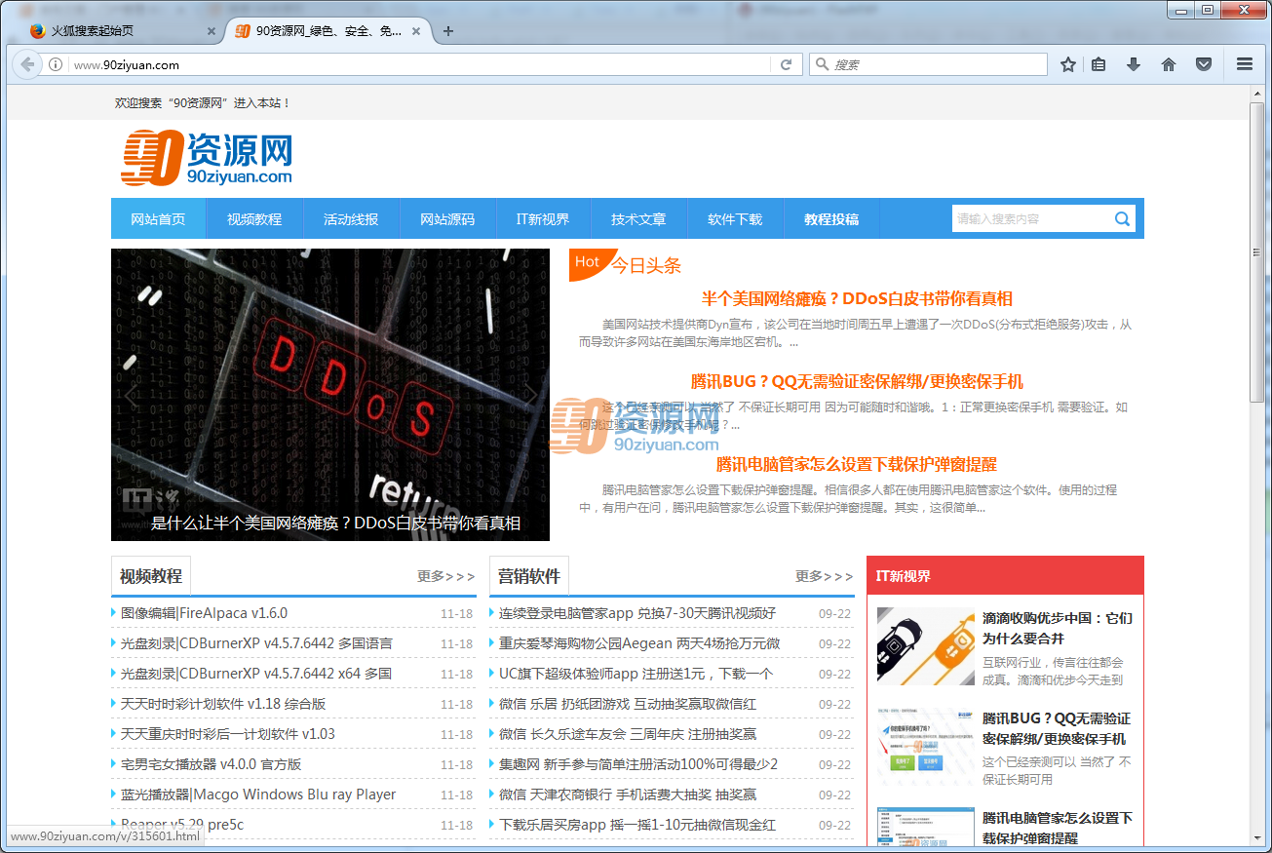Open headline 腾讯BUG？QQ无需验证密保解绑
The height and width of the screenshot is (853, 1272).
pyautogui.click(x=857, y=382)
